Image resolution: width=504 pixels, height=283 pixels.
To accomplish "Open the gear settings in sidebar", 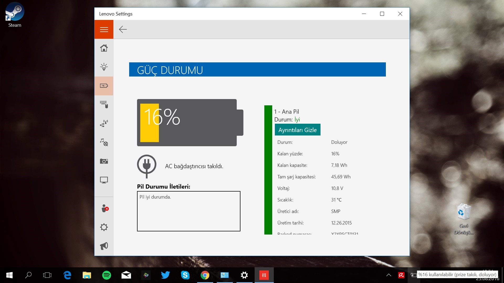I will (104, 227).
